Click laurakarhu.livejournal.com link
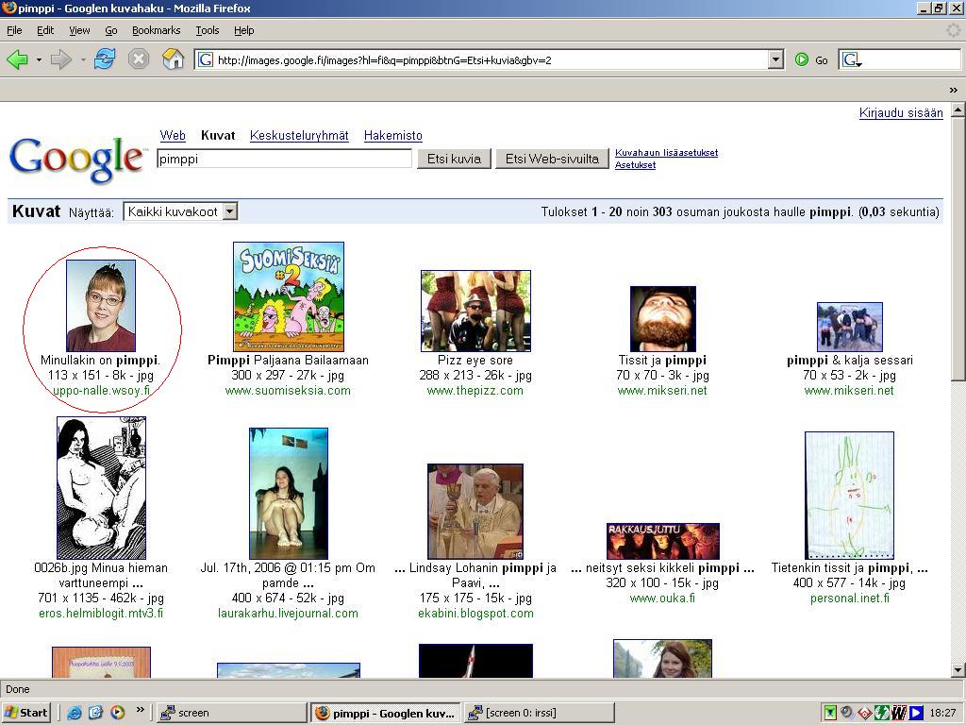Viewport: 966px width, 725px height. click(288, 614)
